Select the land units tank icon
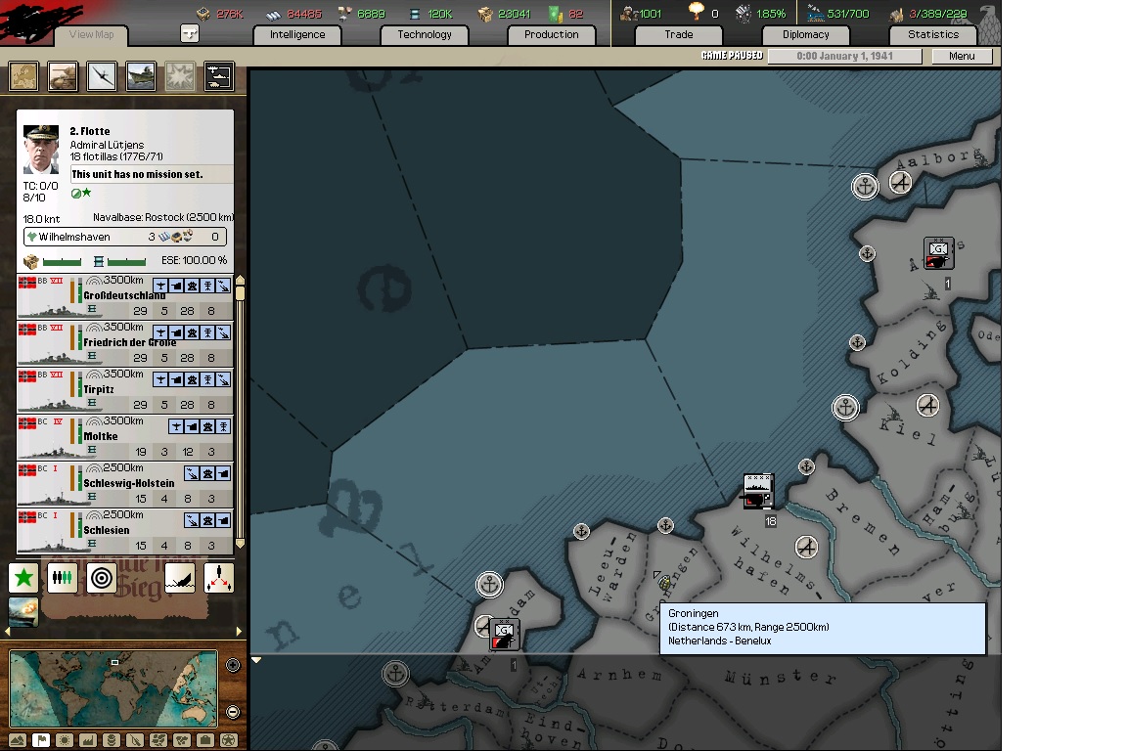Screen dimensions: 1127x751 click(x=63, y=76)
